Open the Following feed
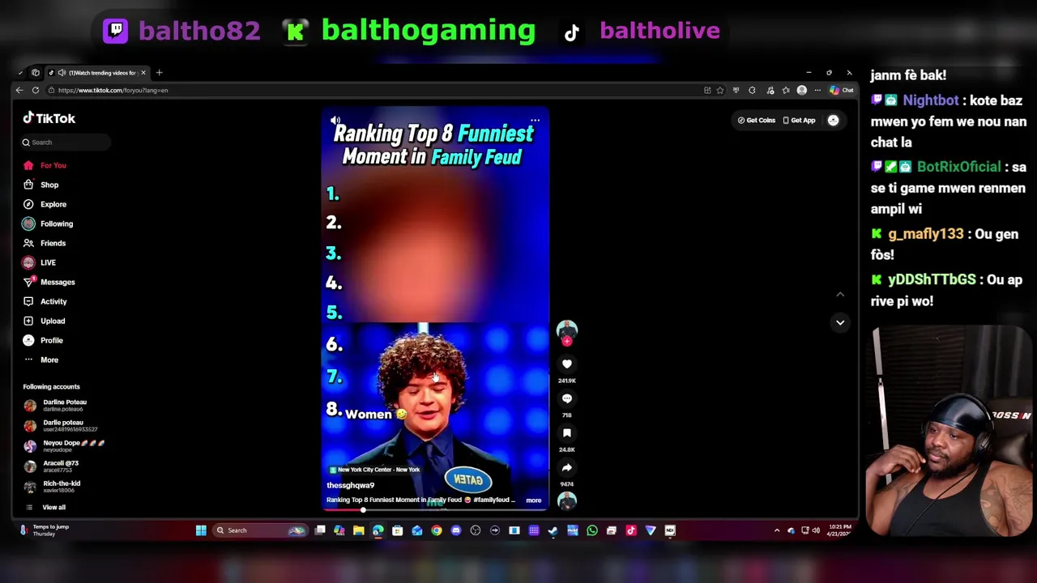 [x=48, y=223]
